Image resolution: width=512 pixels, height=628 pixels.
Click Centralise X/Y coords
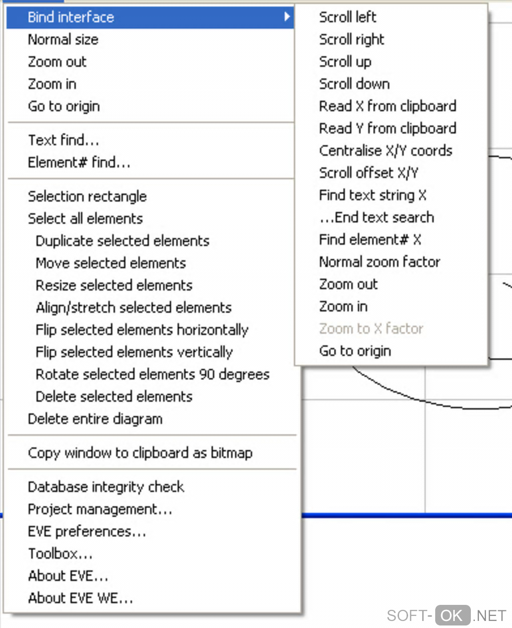point(386,151)
